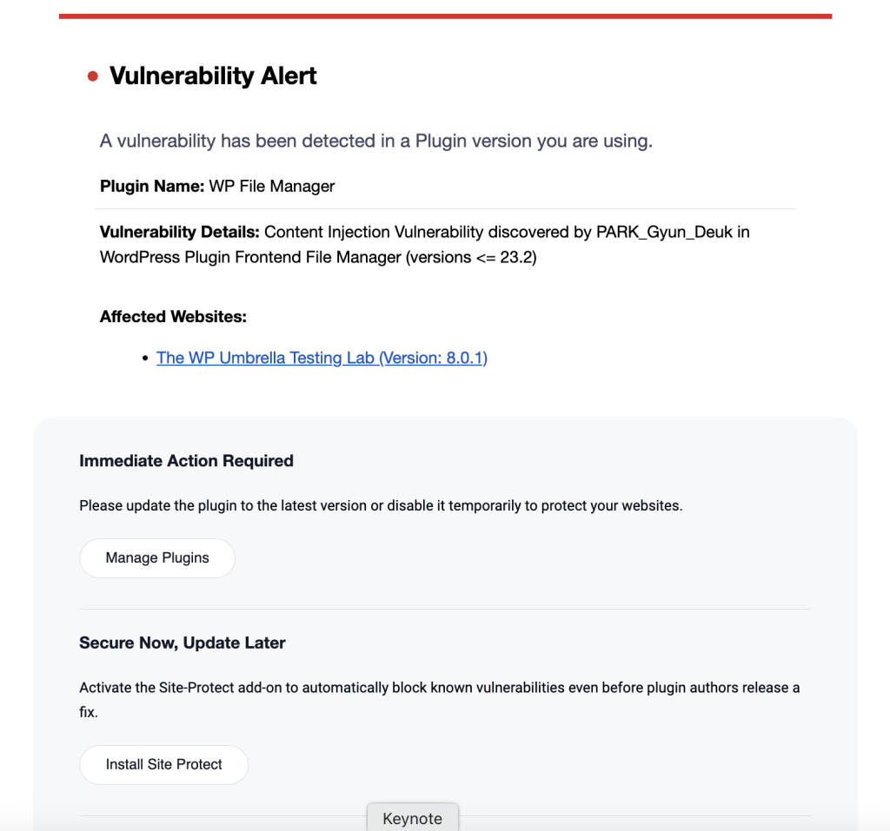This screenshot has width=890, height=831.
Task: Click the red dot beside Vulnerability Alert
Action: tap(93, 76)
